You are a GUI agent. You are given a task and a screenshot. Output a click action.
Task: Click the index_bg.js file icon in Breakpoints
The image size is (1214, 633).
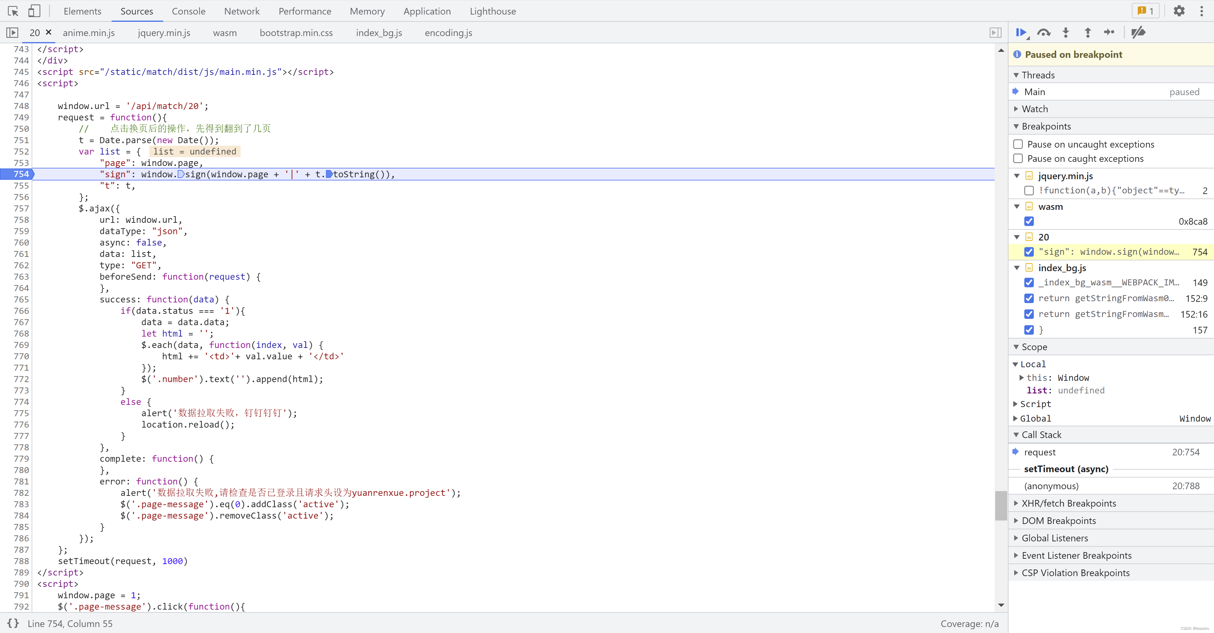(1029, 268)
